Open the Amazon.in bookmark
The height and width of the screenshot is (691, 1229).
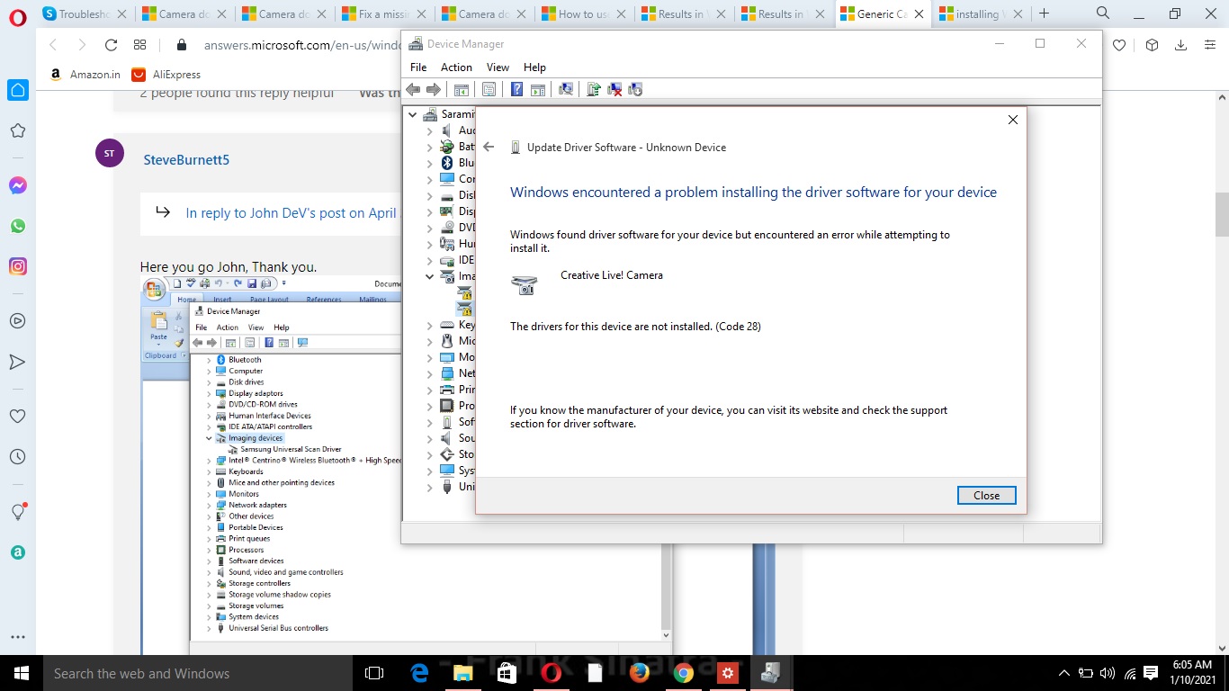point(85,75)
